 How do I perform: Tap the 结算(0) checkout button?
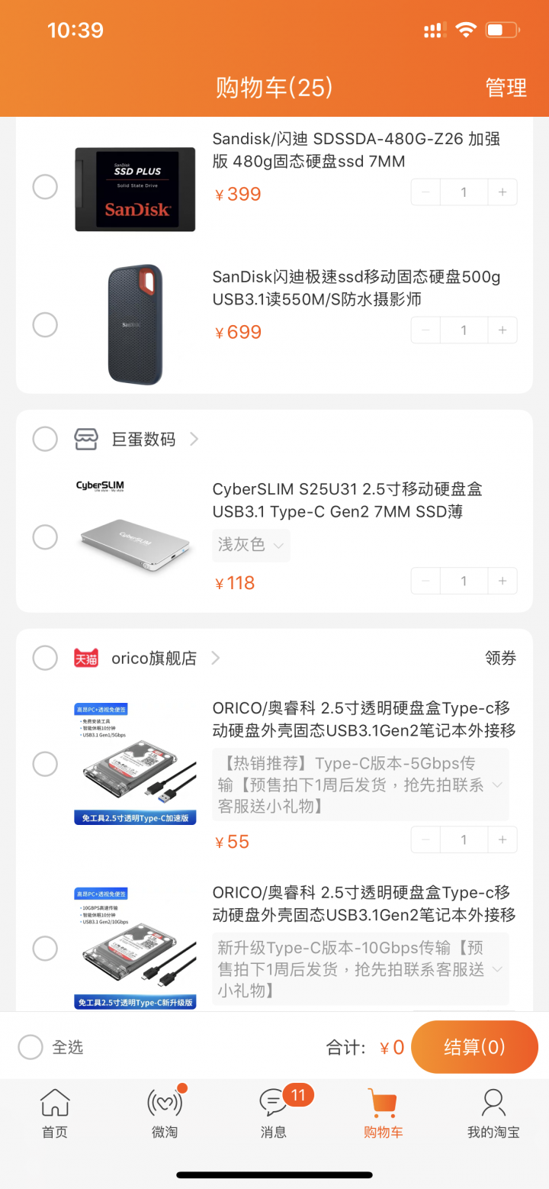(x=474, y=1047)
